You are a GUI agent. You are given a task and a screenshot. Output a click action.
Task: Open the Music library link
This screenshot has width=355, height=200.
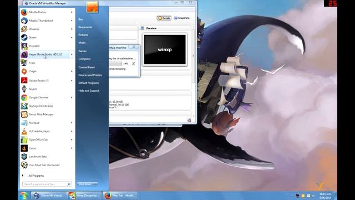point(82,43)
